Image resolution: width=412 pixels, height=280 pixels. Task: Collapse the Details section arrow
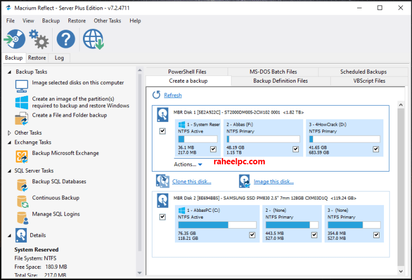[10, 235]
